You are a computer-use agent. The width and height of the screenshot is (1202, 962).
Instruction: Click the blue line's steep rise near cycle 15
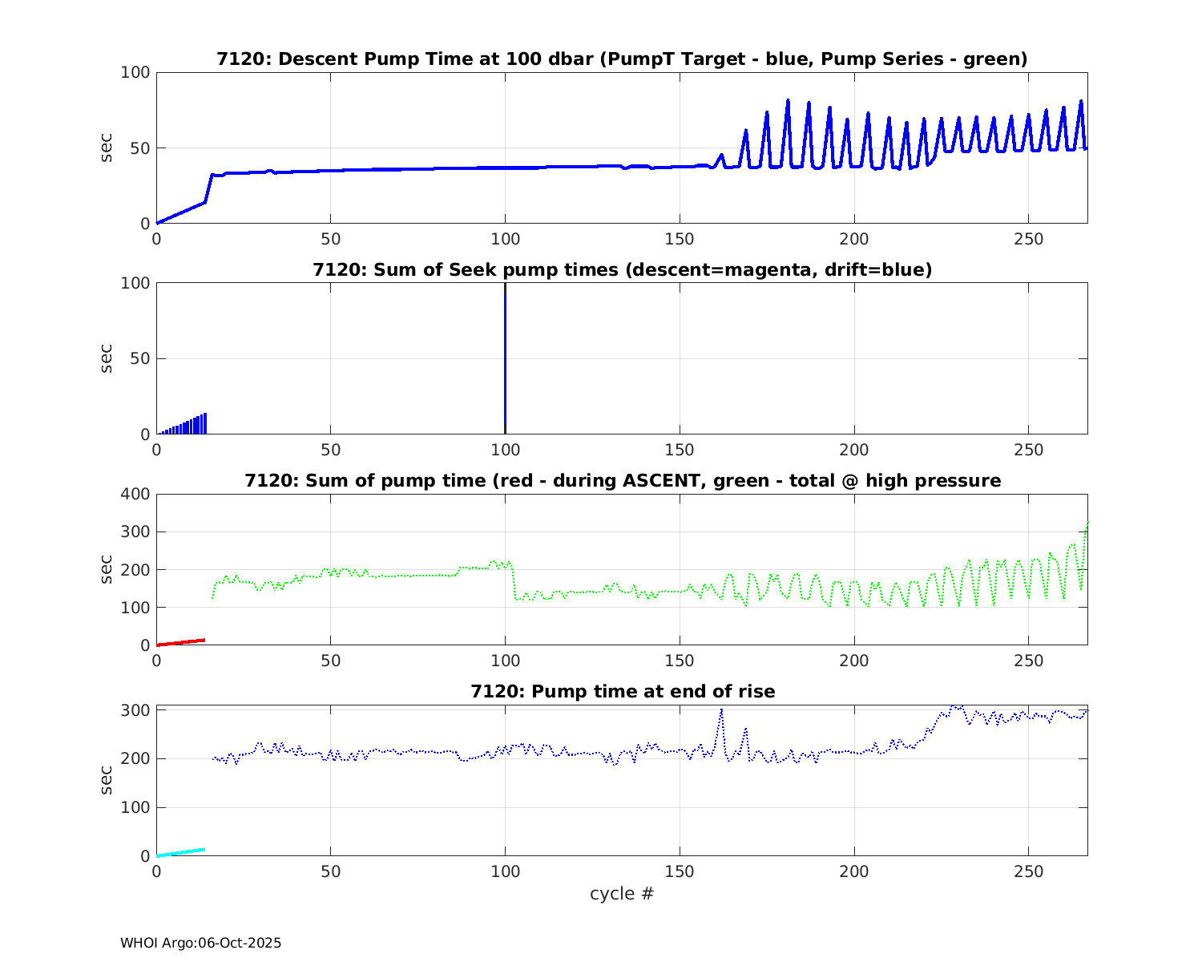(x=209, y=188)
